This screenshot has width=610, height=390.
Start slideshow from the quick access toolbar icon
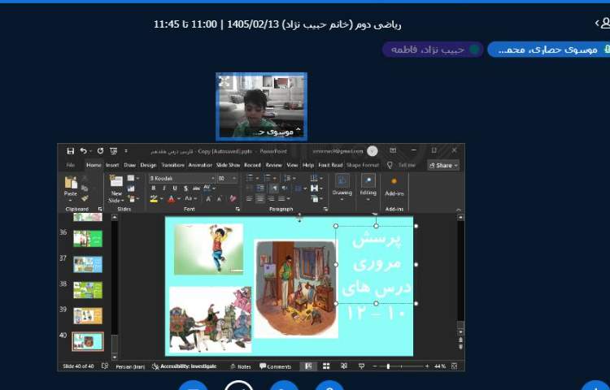pyautogui.click(x=113, y=151)
